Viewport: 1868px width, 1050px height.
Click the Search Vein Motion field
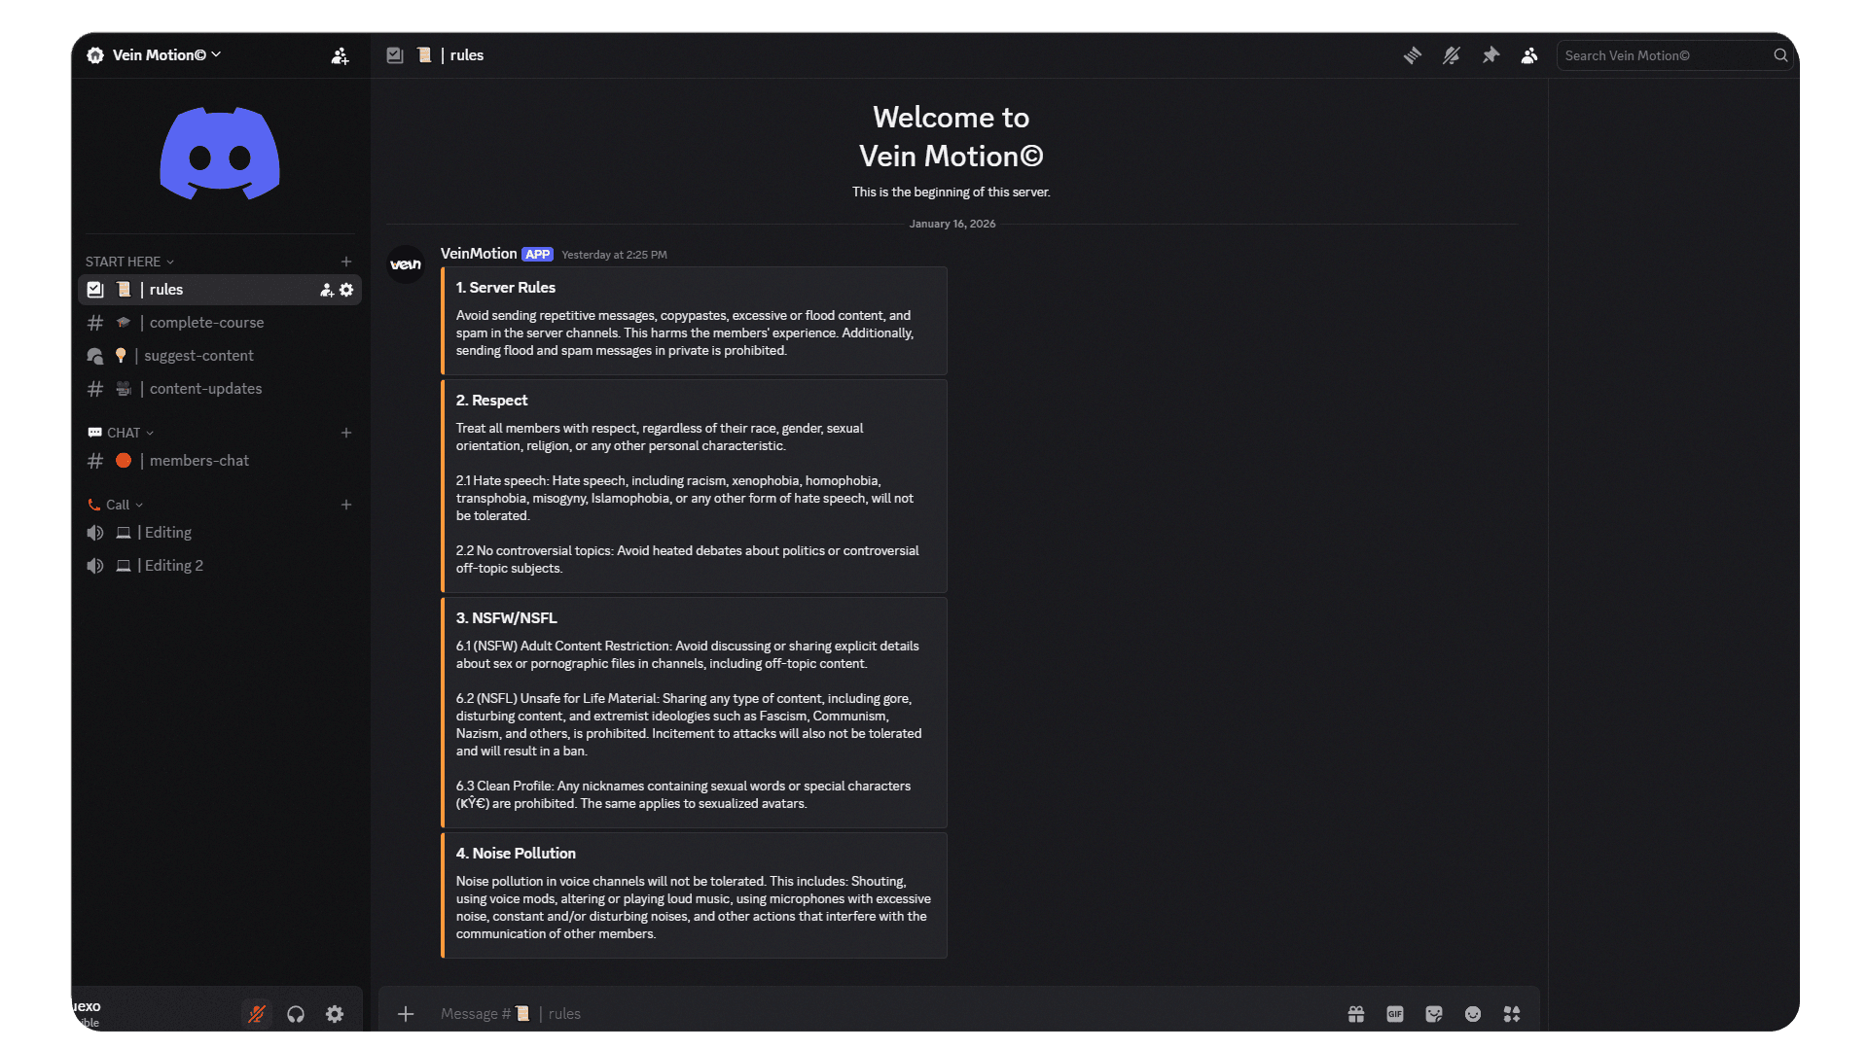(1666, 55)
